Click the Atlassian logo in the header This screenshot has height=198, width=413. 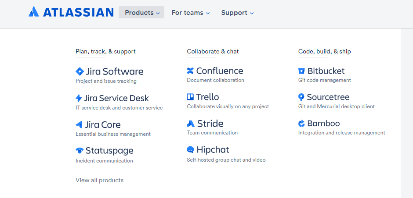tap(71, 12)
